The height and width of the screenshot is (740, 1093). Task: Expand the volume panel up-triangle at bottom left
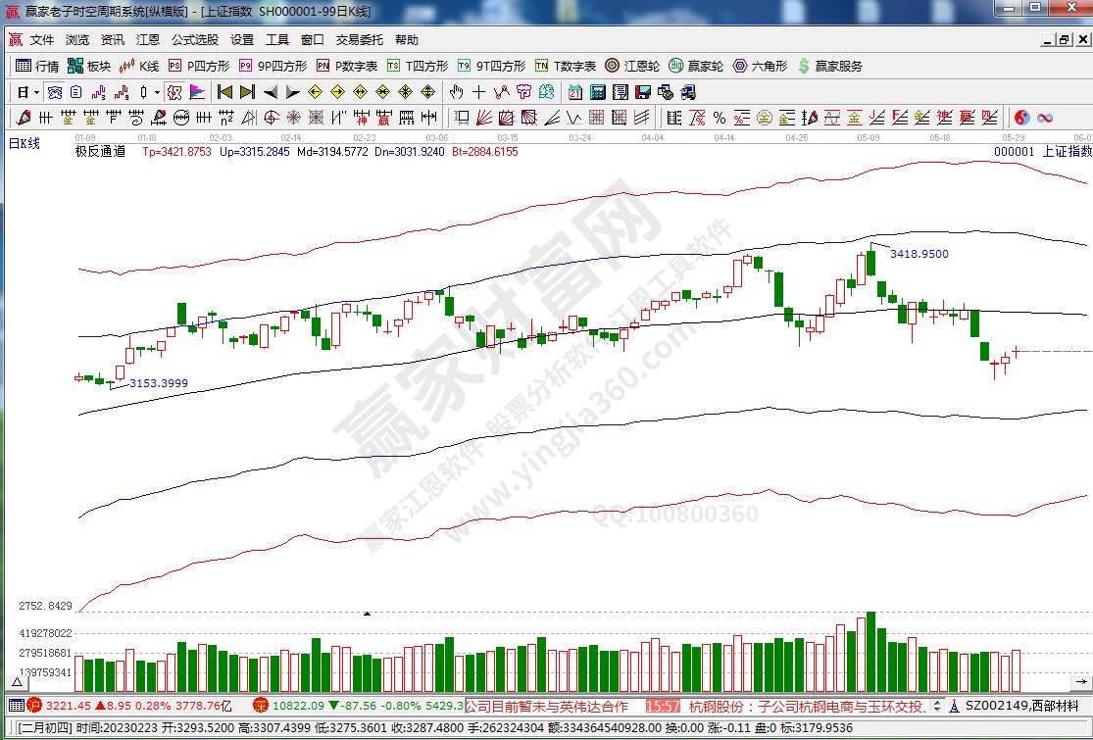[x=17, y=681]
